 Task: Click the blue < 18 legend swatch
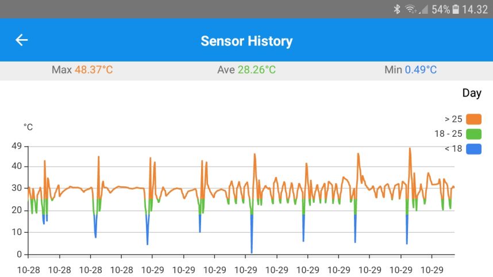pyautogui.click(x=473, y=149)
